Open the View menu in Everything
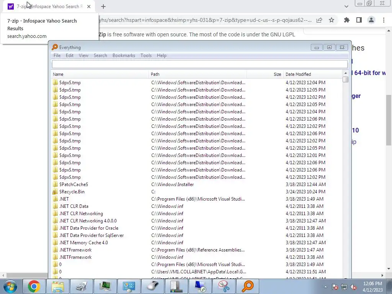 (x=83, y=56)
